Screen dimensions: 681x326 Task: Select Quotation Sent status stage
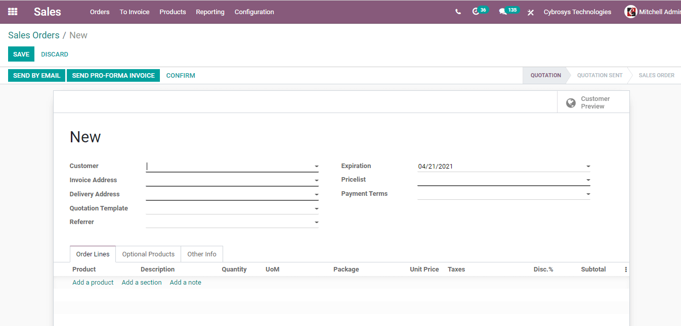tap(600, 75)
